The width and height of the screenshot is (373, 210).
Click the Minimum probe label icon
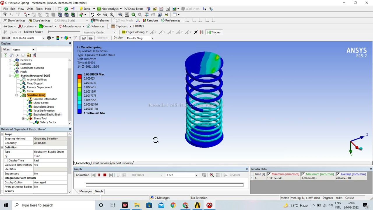click(90, 38)
